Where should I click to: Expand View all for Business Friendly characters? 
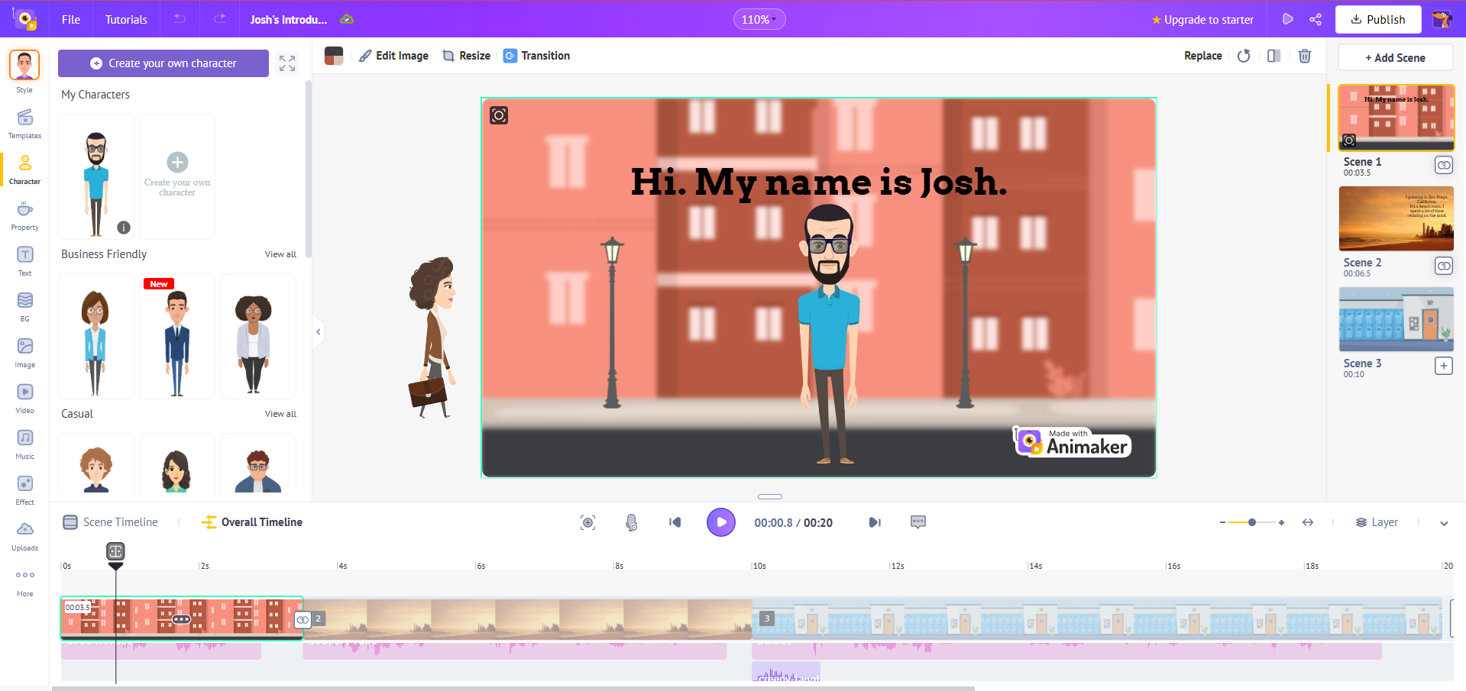point(280,253)
